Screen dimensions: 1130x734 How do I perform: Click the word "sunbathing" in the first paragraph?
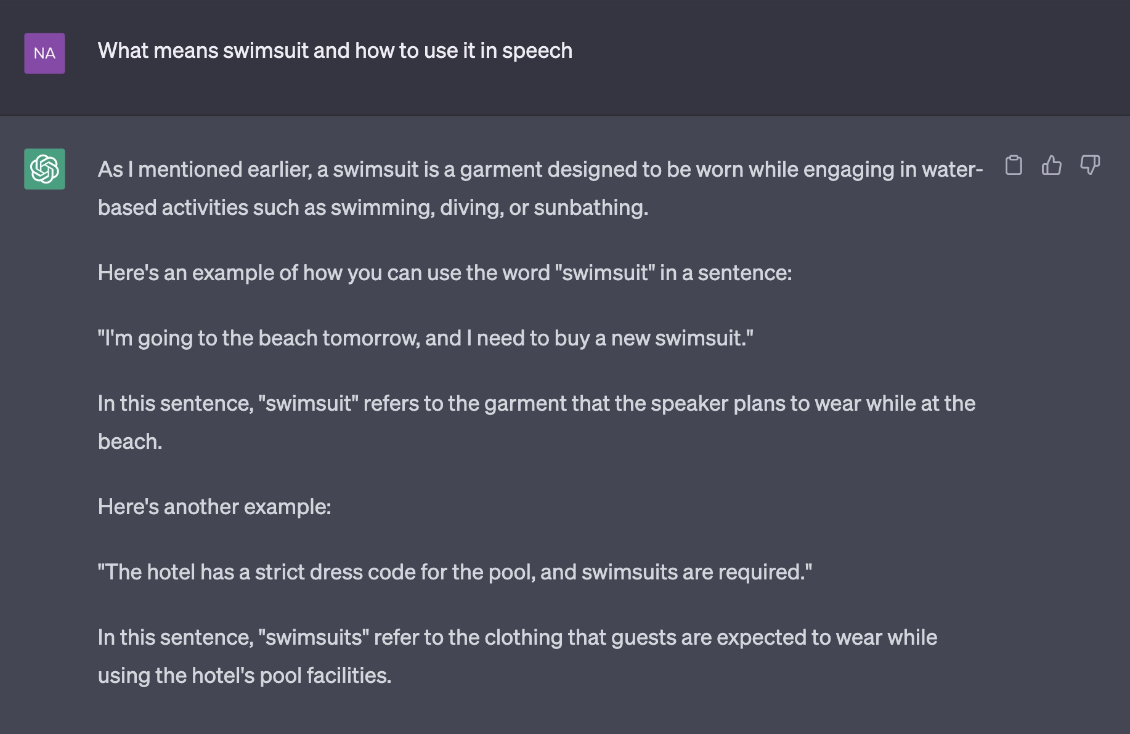pos(590,208)
